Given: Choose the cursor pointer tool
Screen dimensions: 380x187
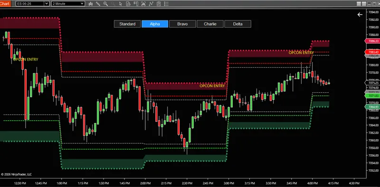Looking at the screenshot, I should (x=121, y=4).
